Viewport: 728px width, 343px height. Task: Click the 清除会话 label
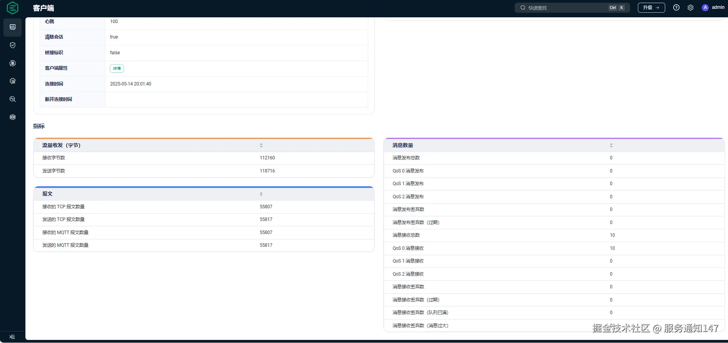(x=54, y=37)
